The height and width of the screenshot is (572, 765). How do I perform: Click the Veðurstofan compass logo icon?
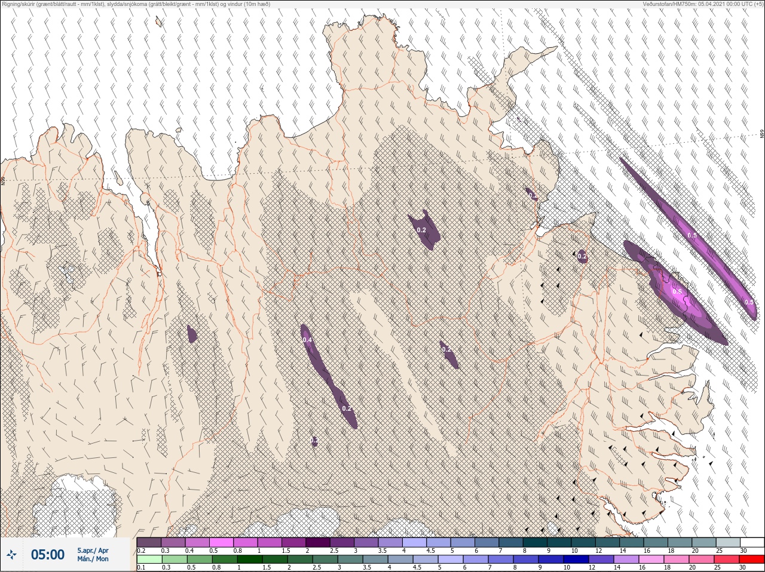[11, 555]
